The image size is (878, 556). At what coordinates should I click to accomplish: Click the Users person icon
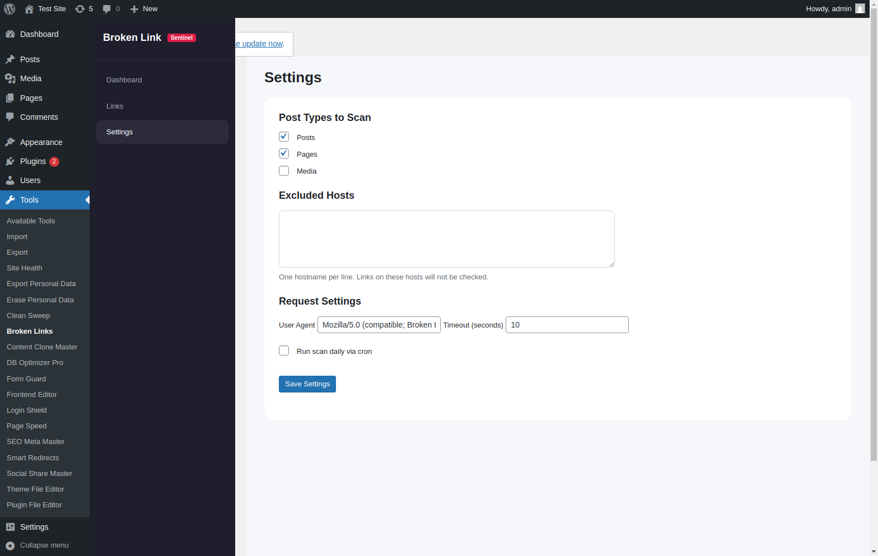[x=10, y=180]
